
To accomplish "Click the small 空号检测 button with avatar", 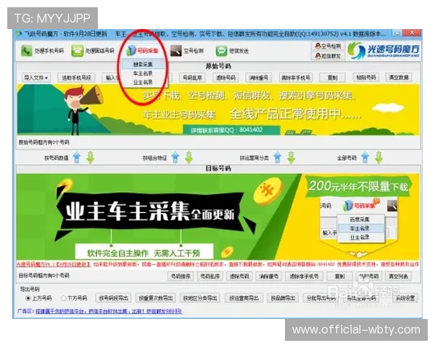I will click(x=328, y=46).
